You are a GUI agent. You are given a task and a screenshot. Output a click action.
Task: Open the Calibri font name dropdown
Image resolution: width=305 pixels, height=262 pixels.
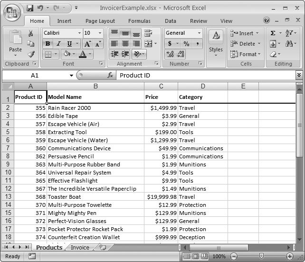(x=79, y=33)
